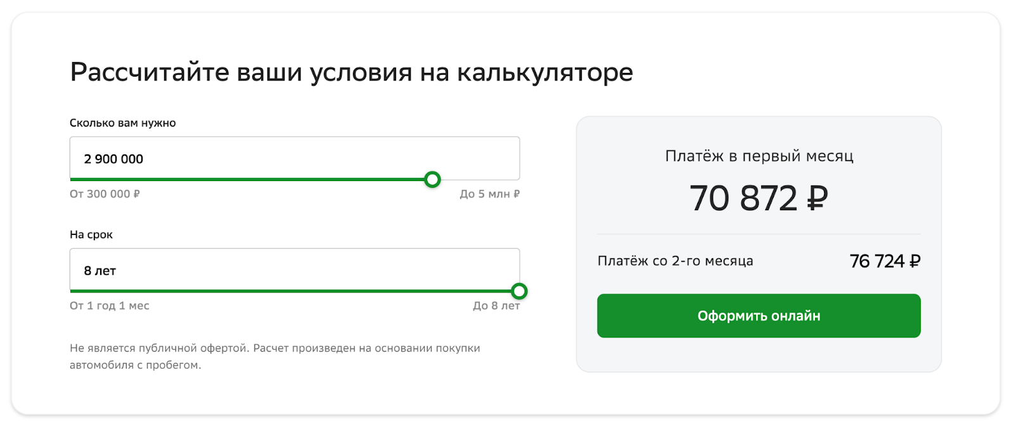Click the Платёж со 2-го месяца text

676,261
